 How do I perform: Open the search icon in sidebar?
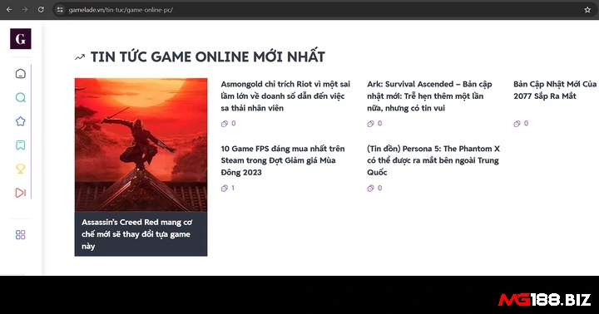click(x=21, y=98)
